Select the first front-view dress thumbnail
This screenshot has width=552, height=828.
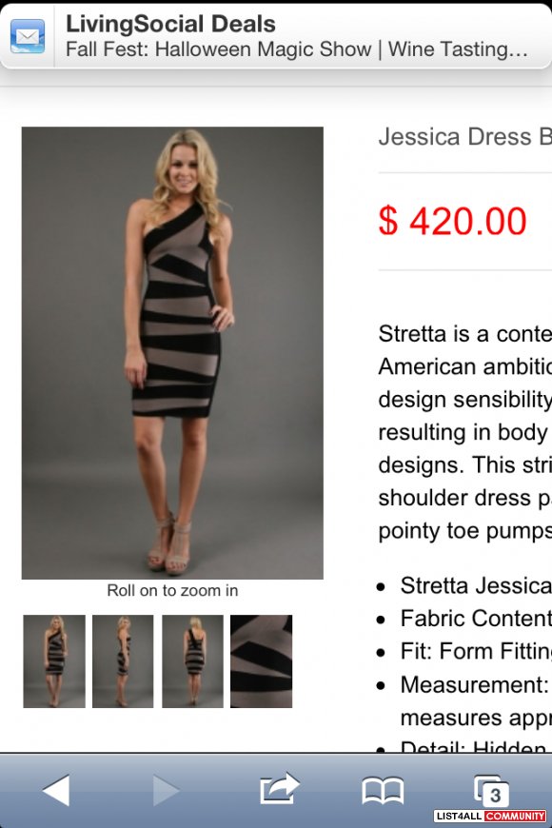coord(54,661)
